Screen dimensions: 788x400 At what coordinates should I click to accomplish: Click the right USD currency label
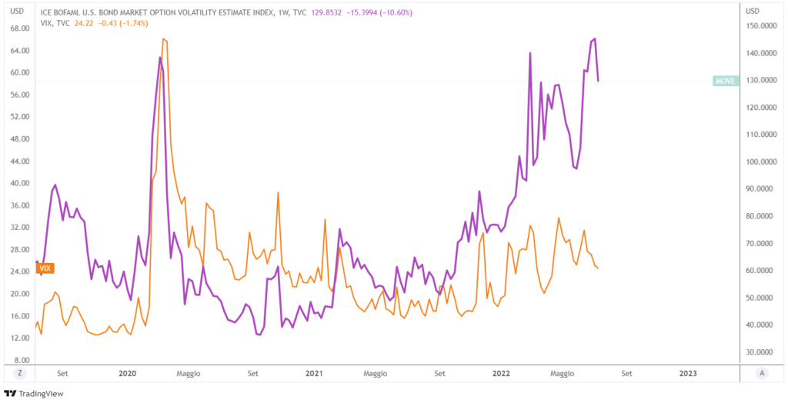pos(753,11)
